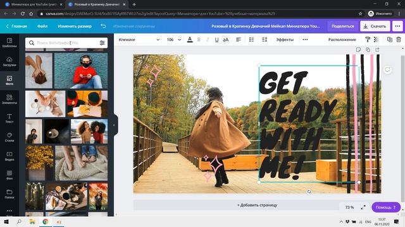Open the Styles sidebar panel
The width and height of the screenshot is (405, 227).
[x=9, y=137]
